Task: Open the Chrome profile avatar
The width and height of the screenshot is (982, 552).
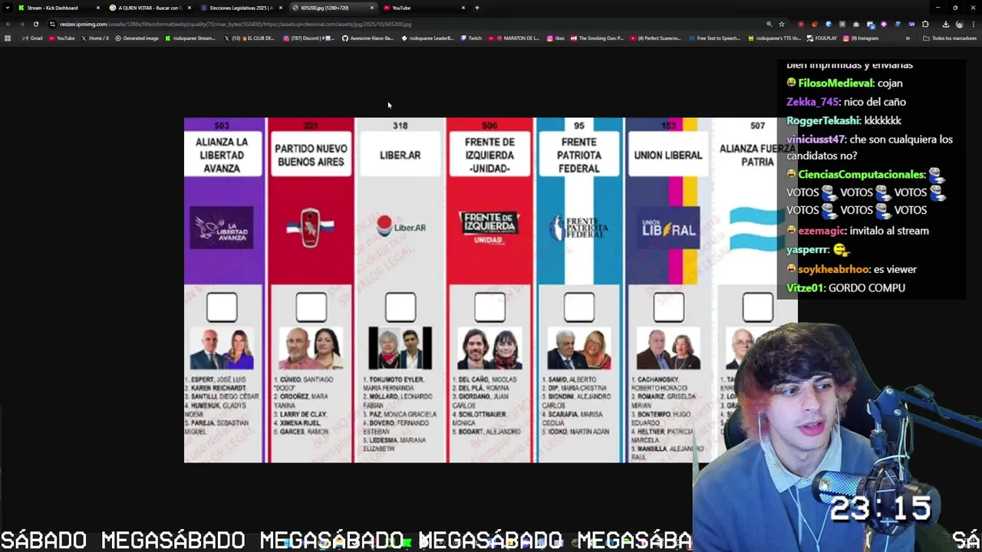Action: coord(959,24)
